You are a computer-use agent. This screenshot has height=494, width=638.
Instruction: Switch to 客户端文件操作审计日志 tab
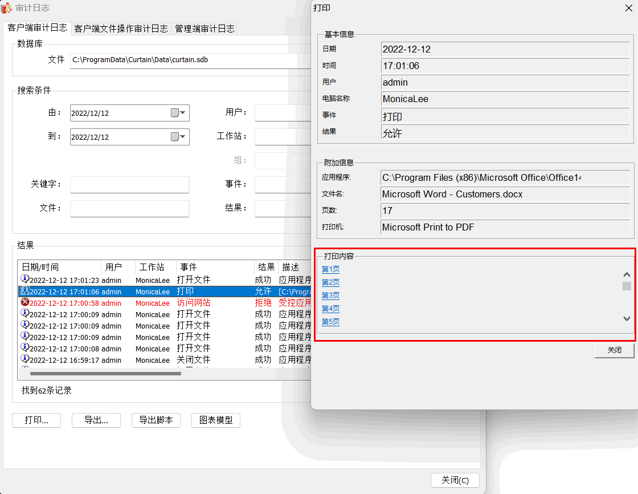[x=121, y=29]
